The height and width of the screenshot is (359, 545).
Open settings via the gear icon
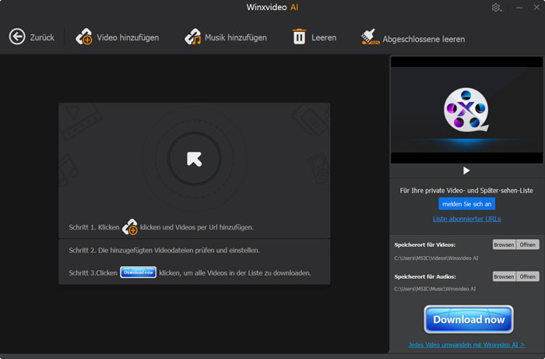pos(497,8)
